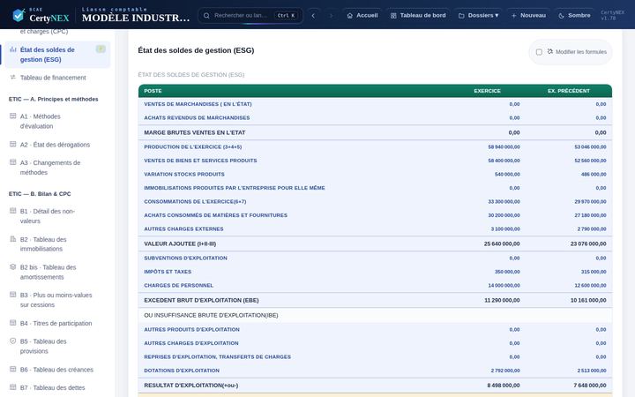Open B2 bis · Tableau des amortissements
The height and width of the screenshot is (397, 635).
(x=56, y=272)
